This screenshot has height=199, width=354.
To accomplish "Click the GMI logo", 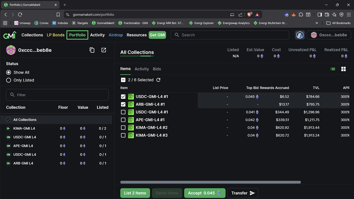I will point(10,35).
